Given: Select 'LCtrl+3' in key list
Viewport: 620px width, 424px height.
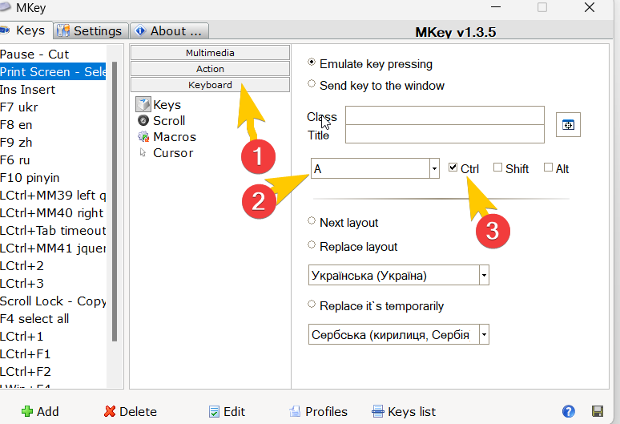Looking at the screenshot, I should [53, 283].
